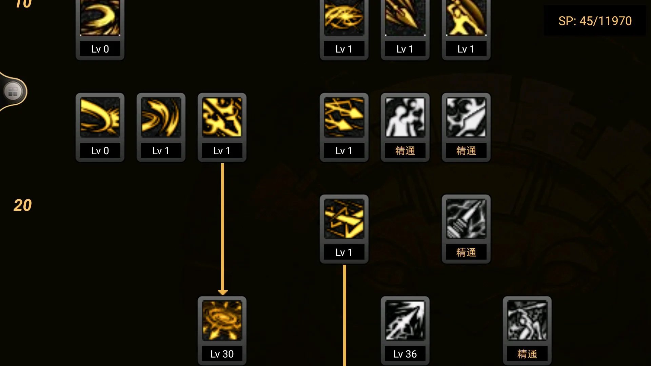651x366 pixels.
Task: Click the Lv 36 label under spear skill
Action: (x=405, y=354)
